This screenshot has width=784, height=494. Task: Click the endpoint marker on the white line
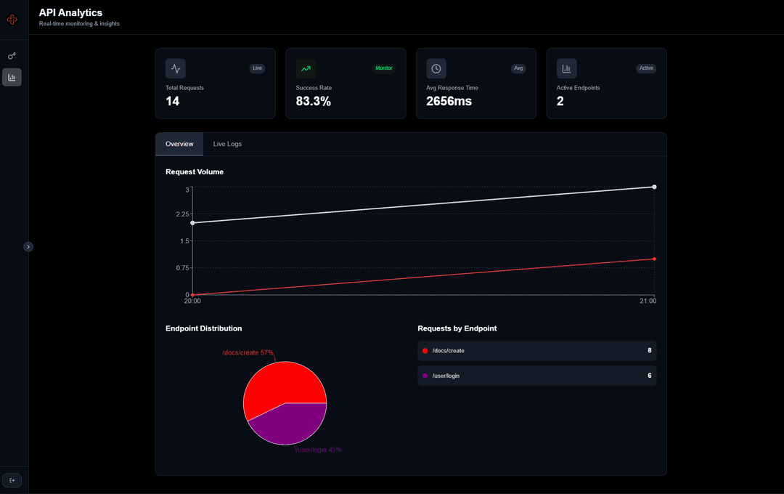[653, 187]
